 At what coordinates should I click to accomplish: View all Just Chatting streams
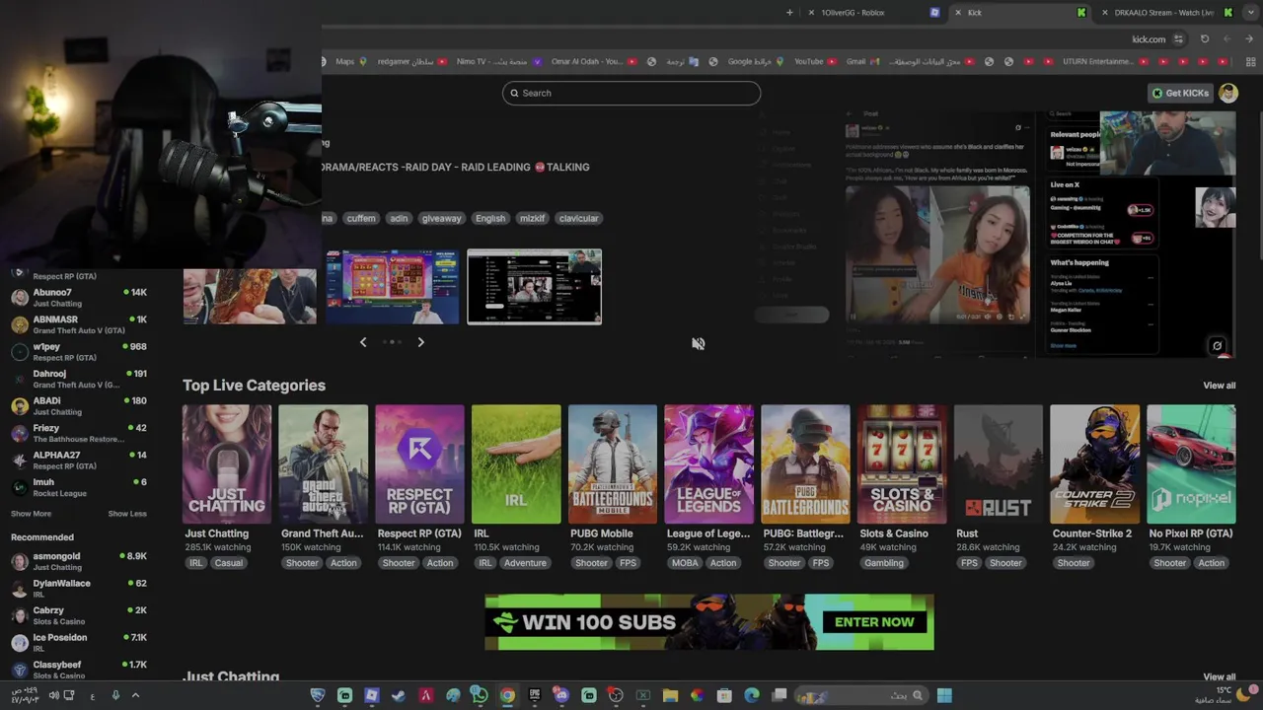tap(1219, 677)
